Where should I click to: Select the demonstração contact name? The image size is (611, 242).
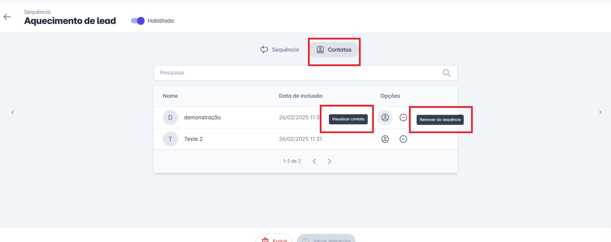[202, 118]
